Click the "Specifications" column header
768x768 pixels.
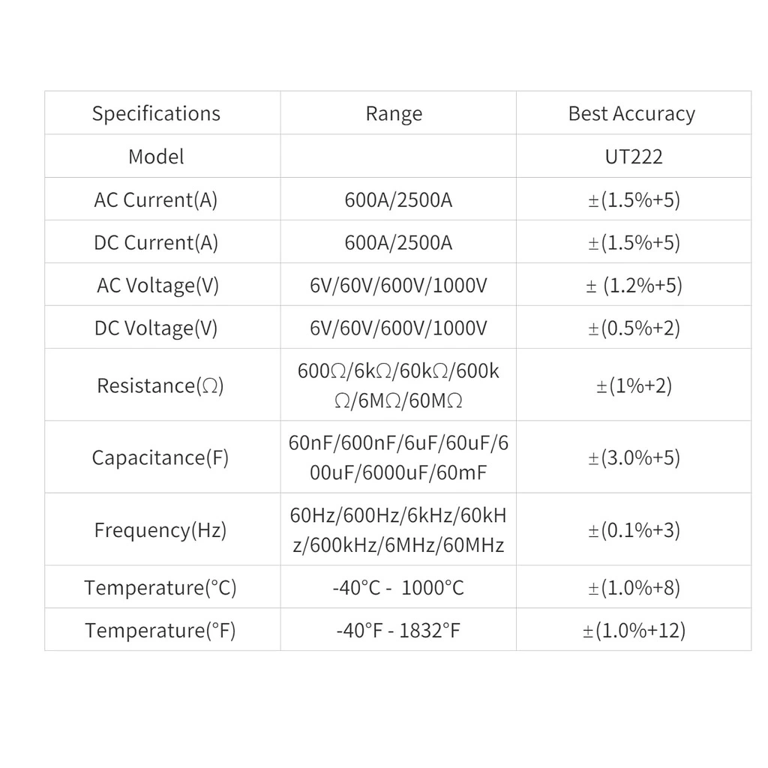(156, 113)
